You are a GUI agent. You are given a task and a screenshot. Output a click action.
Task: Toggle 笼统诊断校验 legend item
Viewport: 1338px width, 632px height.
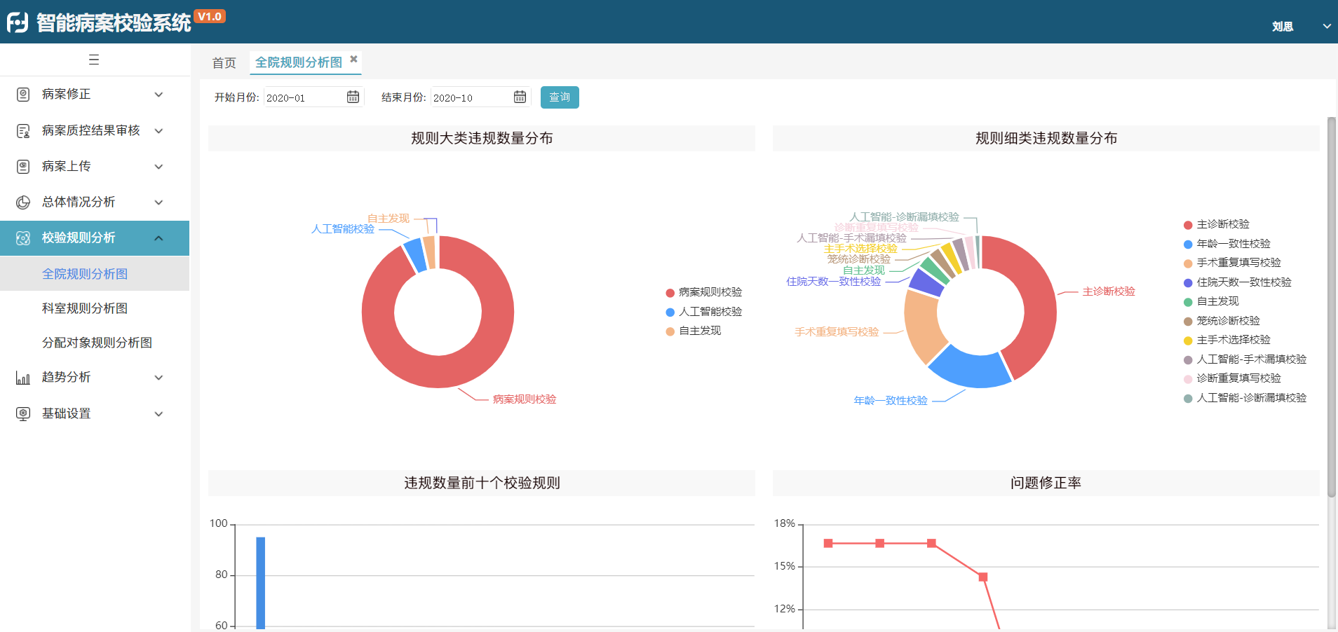pyautogui.click(x=1222, y=321)
